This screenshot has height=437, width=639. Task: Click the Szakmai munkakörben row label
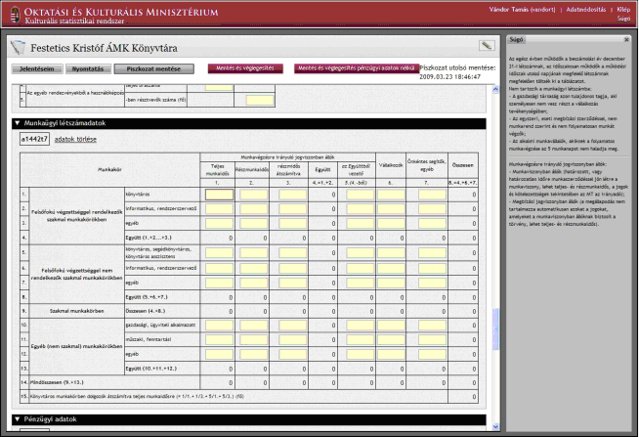coord(76,311)
